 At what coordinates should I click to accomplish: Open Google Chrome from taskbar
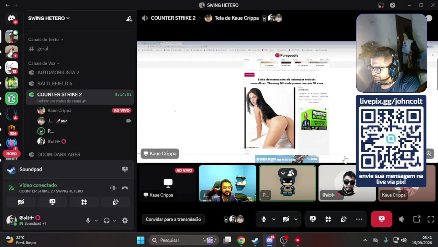(241, 240)
